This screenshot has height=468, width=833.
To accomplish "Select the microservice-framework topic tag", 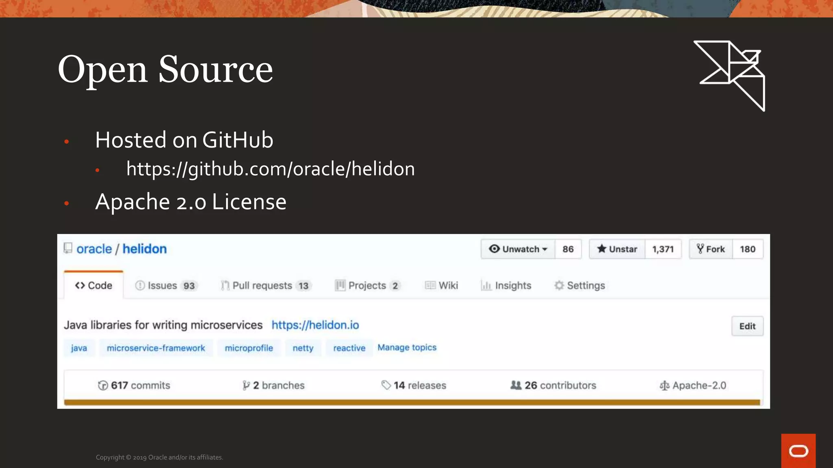I will [156, 348].
